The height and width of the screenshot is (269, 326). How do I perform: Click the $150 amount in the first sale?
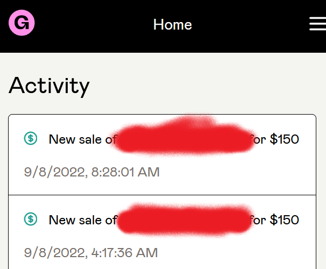tap(285, 139)
